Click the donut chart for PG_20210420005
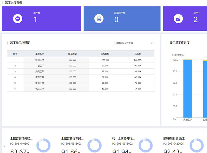Image resolution: width=207 pixels, height=153 pixels. coord(196,145)
